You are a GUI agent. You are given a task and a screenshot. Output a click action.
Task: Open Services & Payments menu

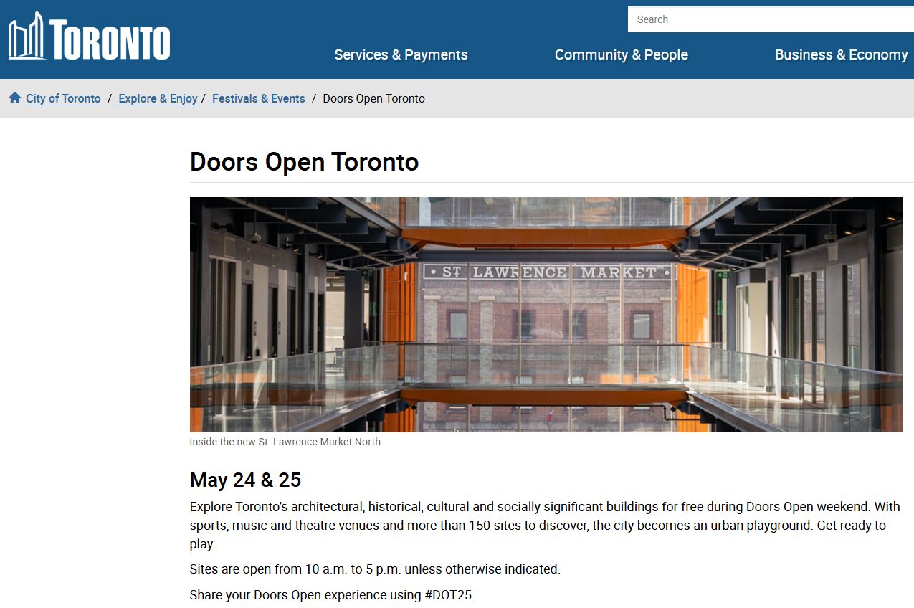(x=401, y=54)
